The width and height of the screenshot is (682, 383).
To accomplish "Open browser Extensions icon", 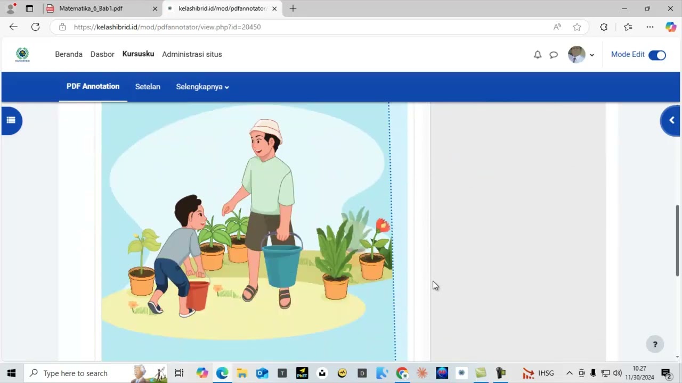I will (604, 27).
